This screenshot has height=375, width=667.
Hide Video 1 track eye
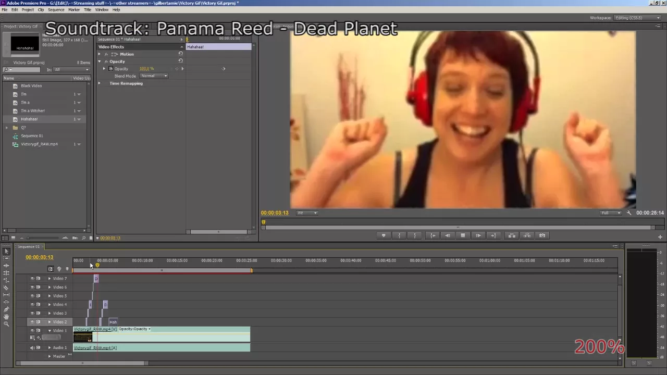click(x=32, y=331)
